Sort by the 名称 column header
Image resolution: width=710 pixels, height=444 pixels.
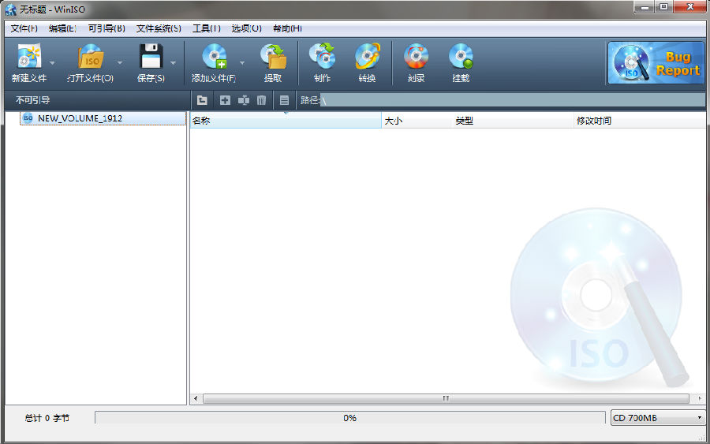(x=286, y=121)
